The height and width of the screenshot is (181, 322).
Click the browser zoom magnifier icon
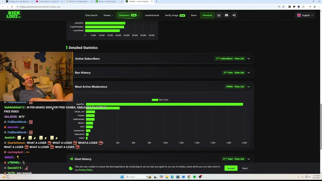(x=279, y=7)
